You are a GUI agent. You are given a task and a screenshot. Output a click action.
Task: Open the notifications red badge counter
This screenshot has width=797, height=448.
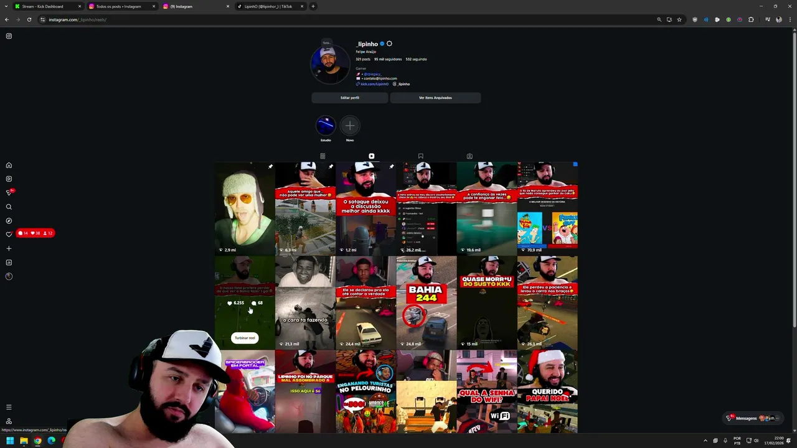coord(35,233)
